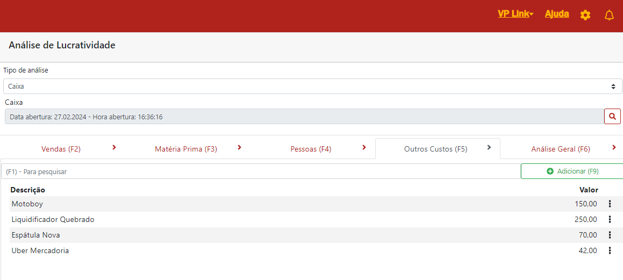Open the settings gear icon
This screenshot has width=623, height=280.
tap(585, 15)
